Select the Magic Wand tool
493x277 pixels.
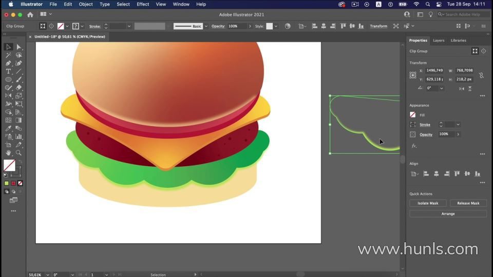pyautogui.click(x=8, y=55)
